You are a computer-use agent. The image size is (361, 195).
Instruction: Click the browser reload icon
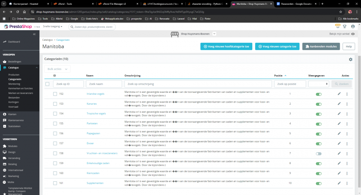tap(17, 12)
